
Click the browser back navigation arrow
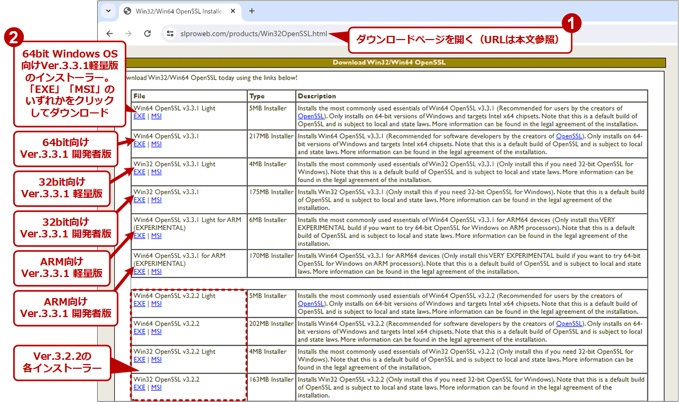coord(109,33)
